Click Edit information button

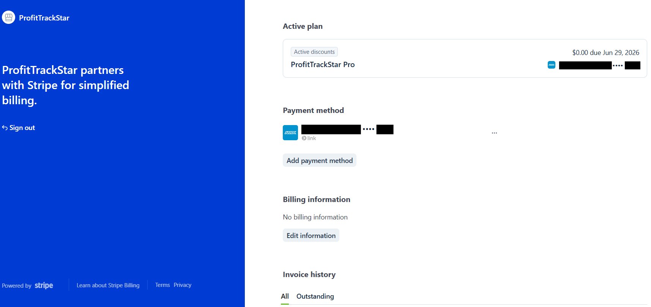pos(311,235)
